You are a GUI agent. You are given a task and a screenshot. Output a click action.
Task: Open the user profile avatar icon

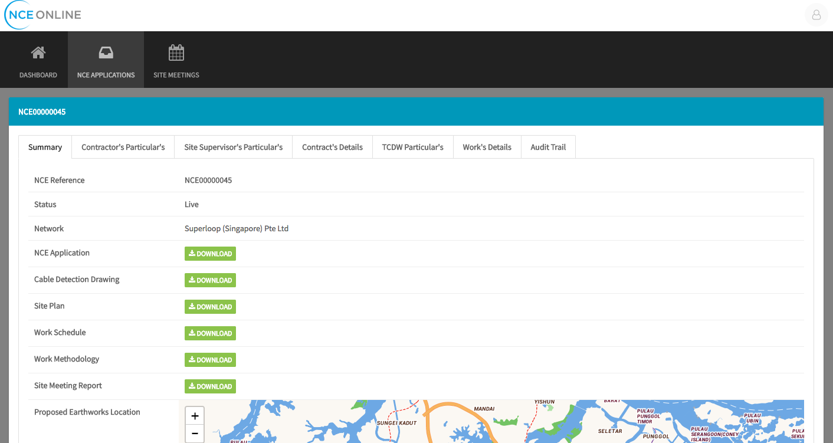(x=816, y=15)
